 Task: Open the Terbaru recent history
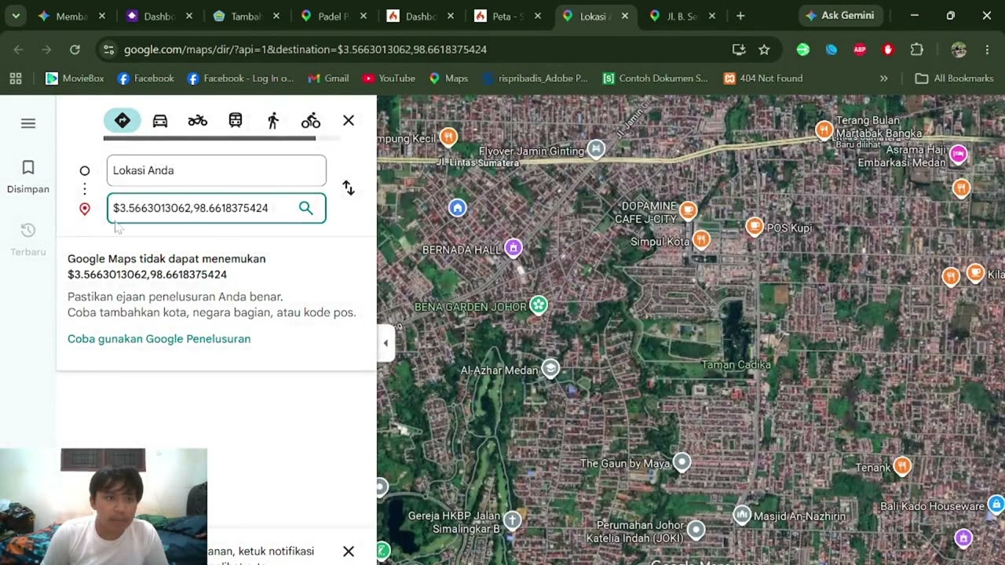pos(28,239)
